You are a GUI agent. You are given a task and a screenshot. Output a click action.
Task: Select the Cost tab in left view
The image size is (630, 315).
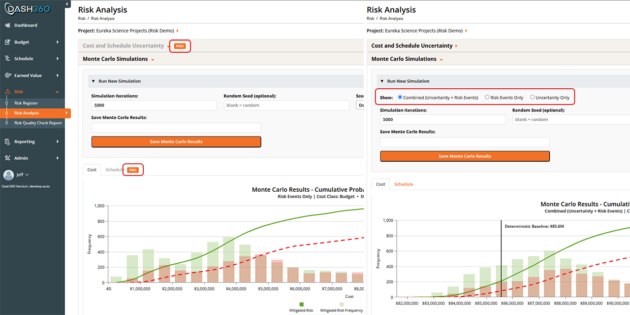[x=92, y=170]
